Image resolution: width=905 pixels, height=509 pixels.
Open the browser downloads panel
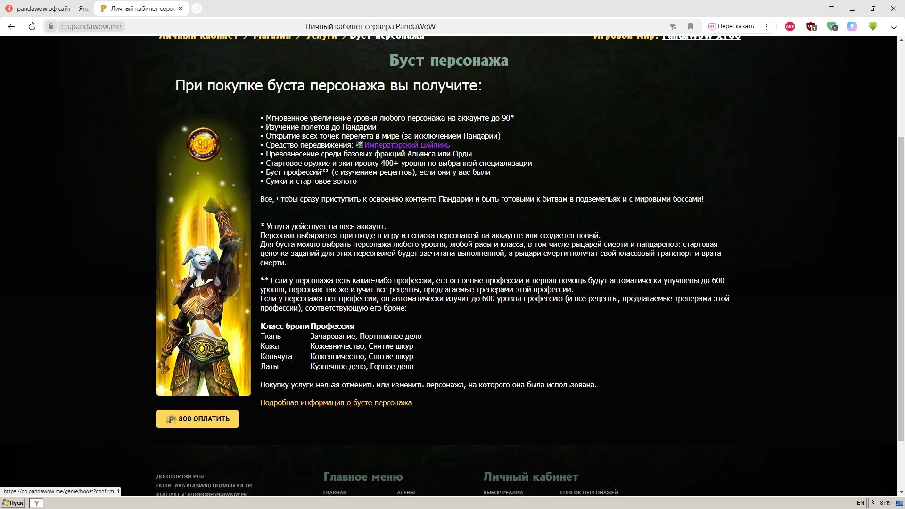coord(894,26)
